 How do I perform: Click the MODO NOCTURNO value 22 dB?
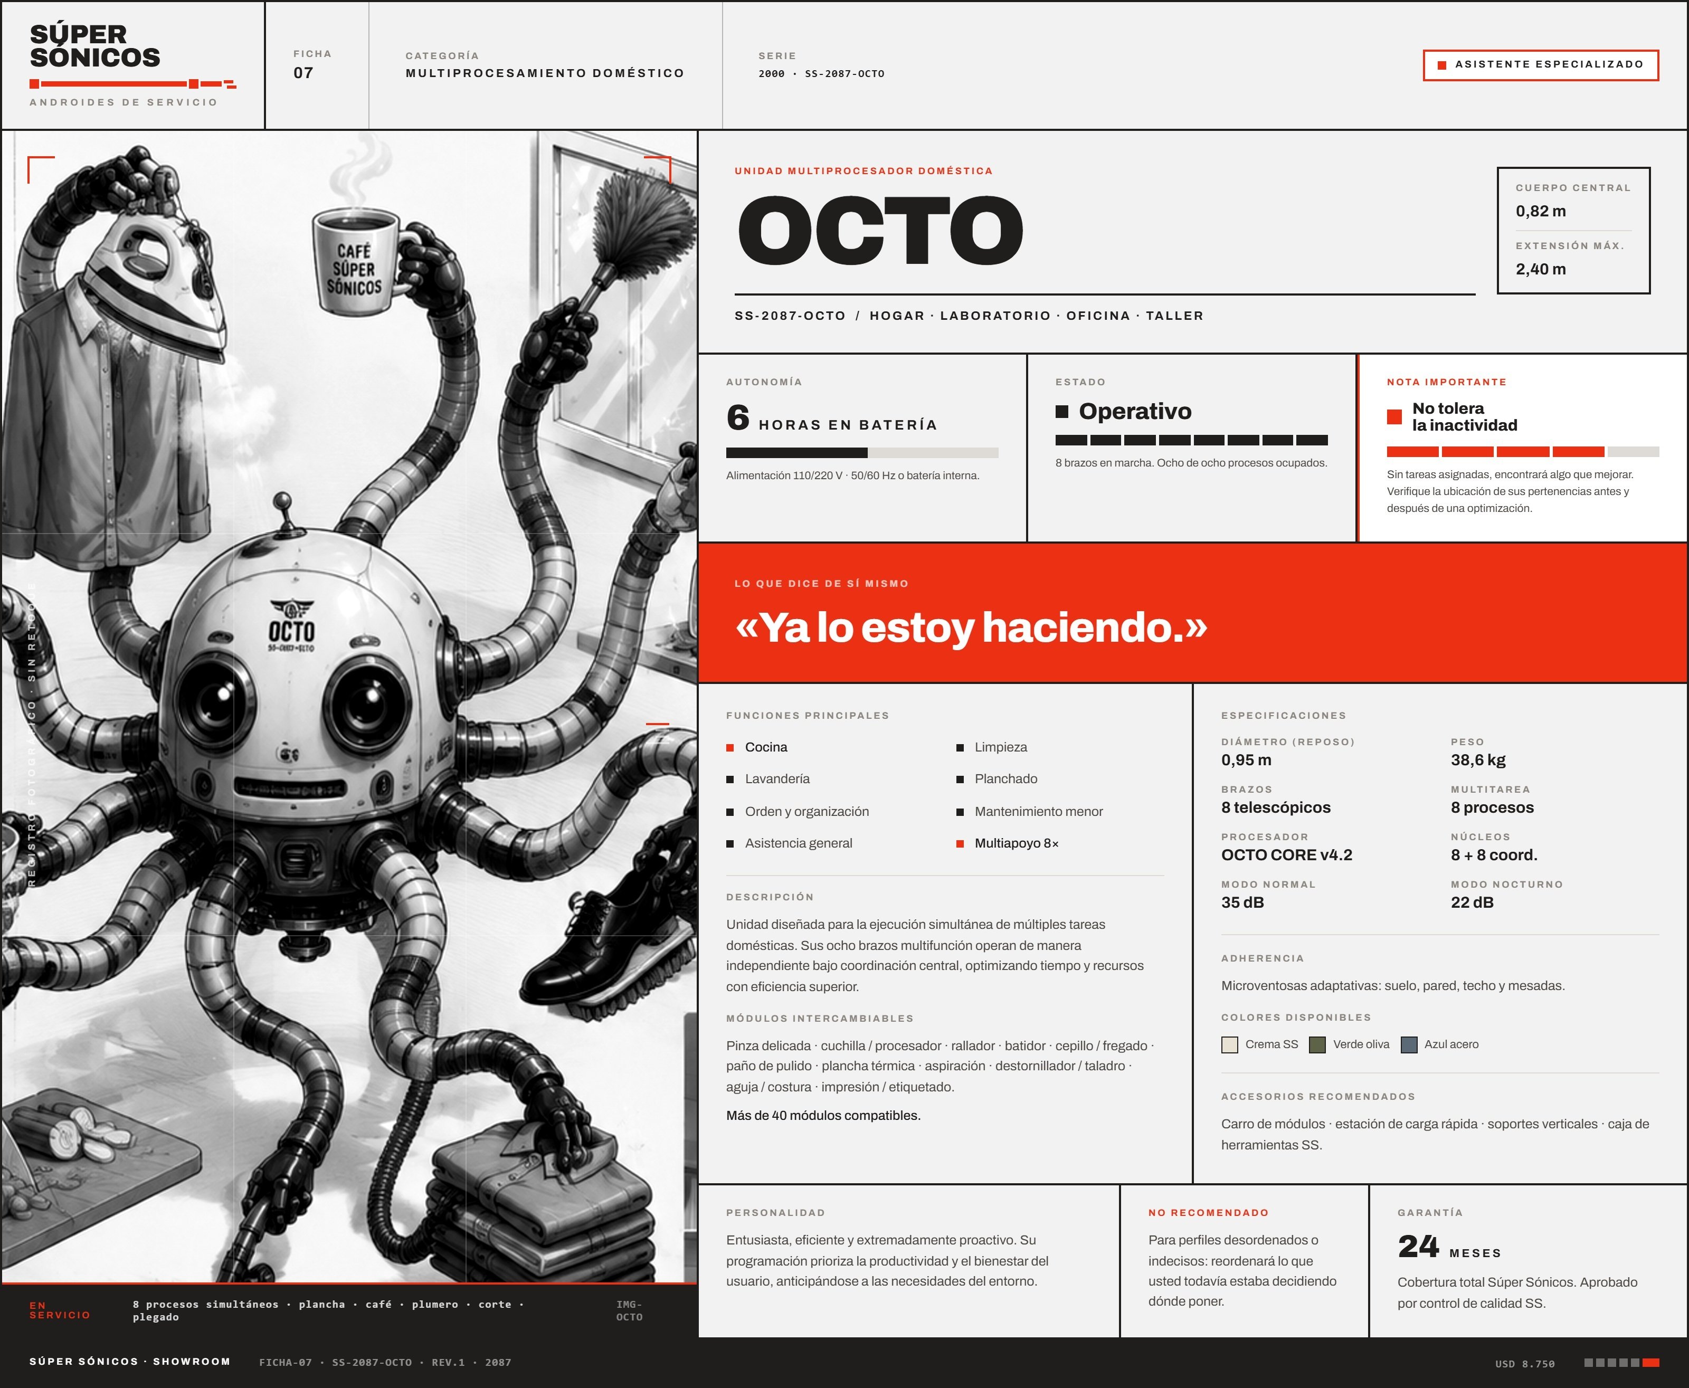tap(1472, 902)
